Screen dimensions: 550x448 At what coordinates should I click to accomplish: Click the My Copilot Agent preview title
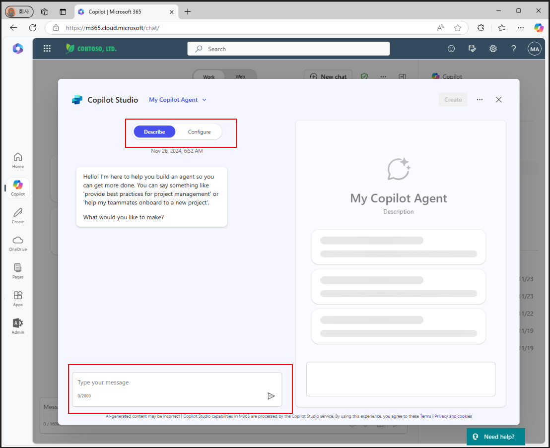(x=399, y=198)
